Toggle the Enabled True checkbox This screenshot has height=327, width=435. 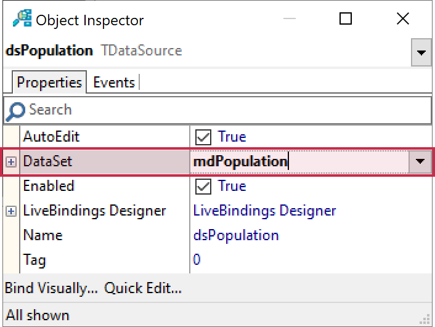pyautogui.click(x=202, y=186)
